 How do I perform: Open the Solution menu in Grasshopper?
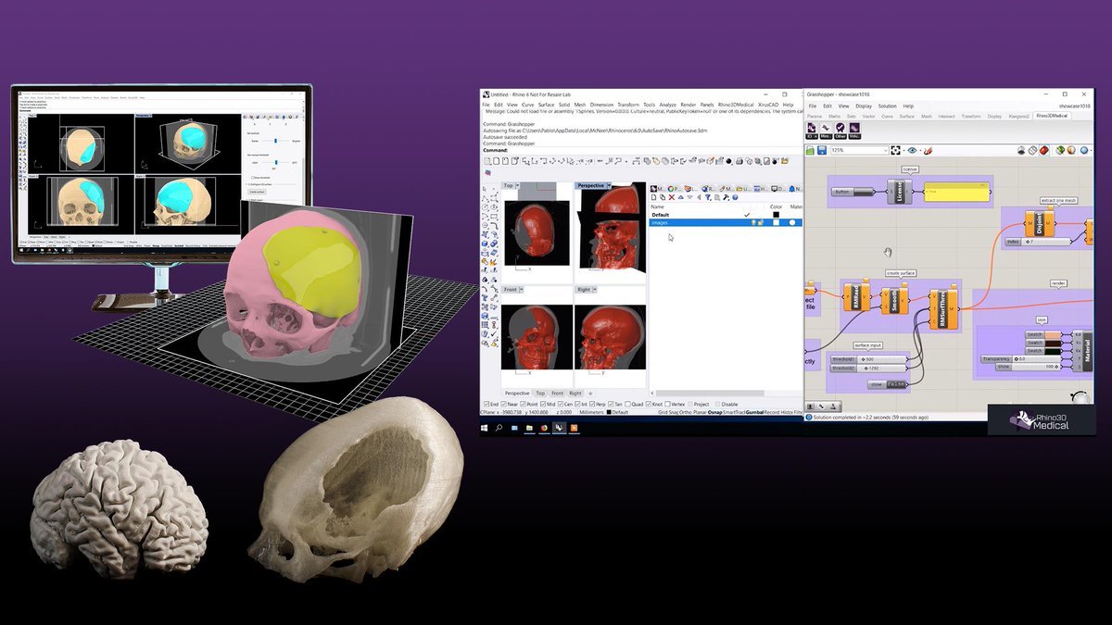[x=888, y=106]
